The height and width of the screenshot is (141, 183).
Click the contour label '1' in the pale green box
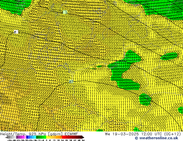click(x=65, y=12)
